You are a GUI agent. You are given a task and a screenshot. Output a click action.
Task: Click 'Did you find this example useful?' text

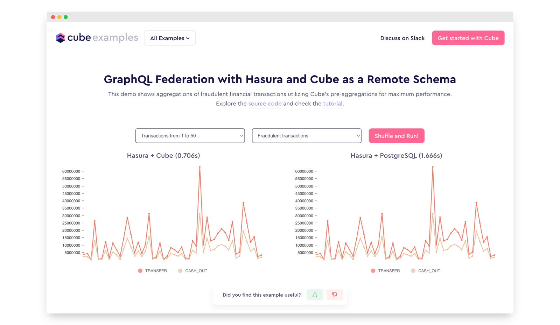(x=262, y=295)
